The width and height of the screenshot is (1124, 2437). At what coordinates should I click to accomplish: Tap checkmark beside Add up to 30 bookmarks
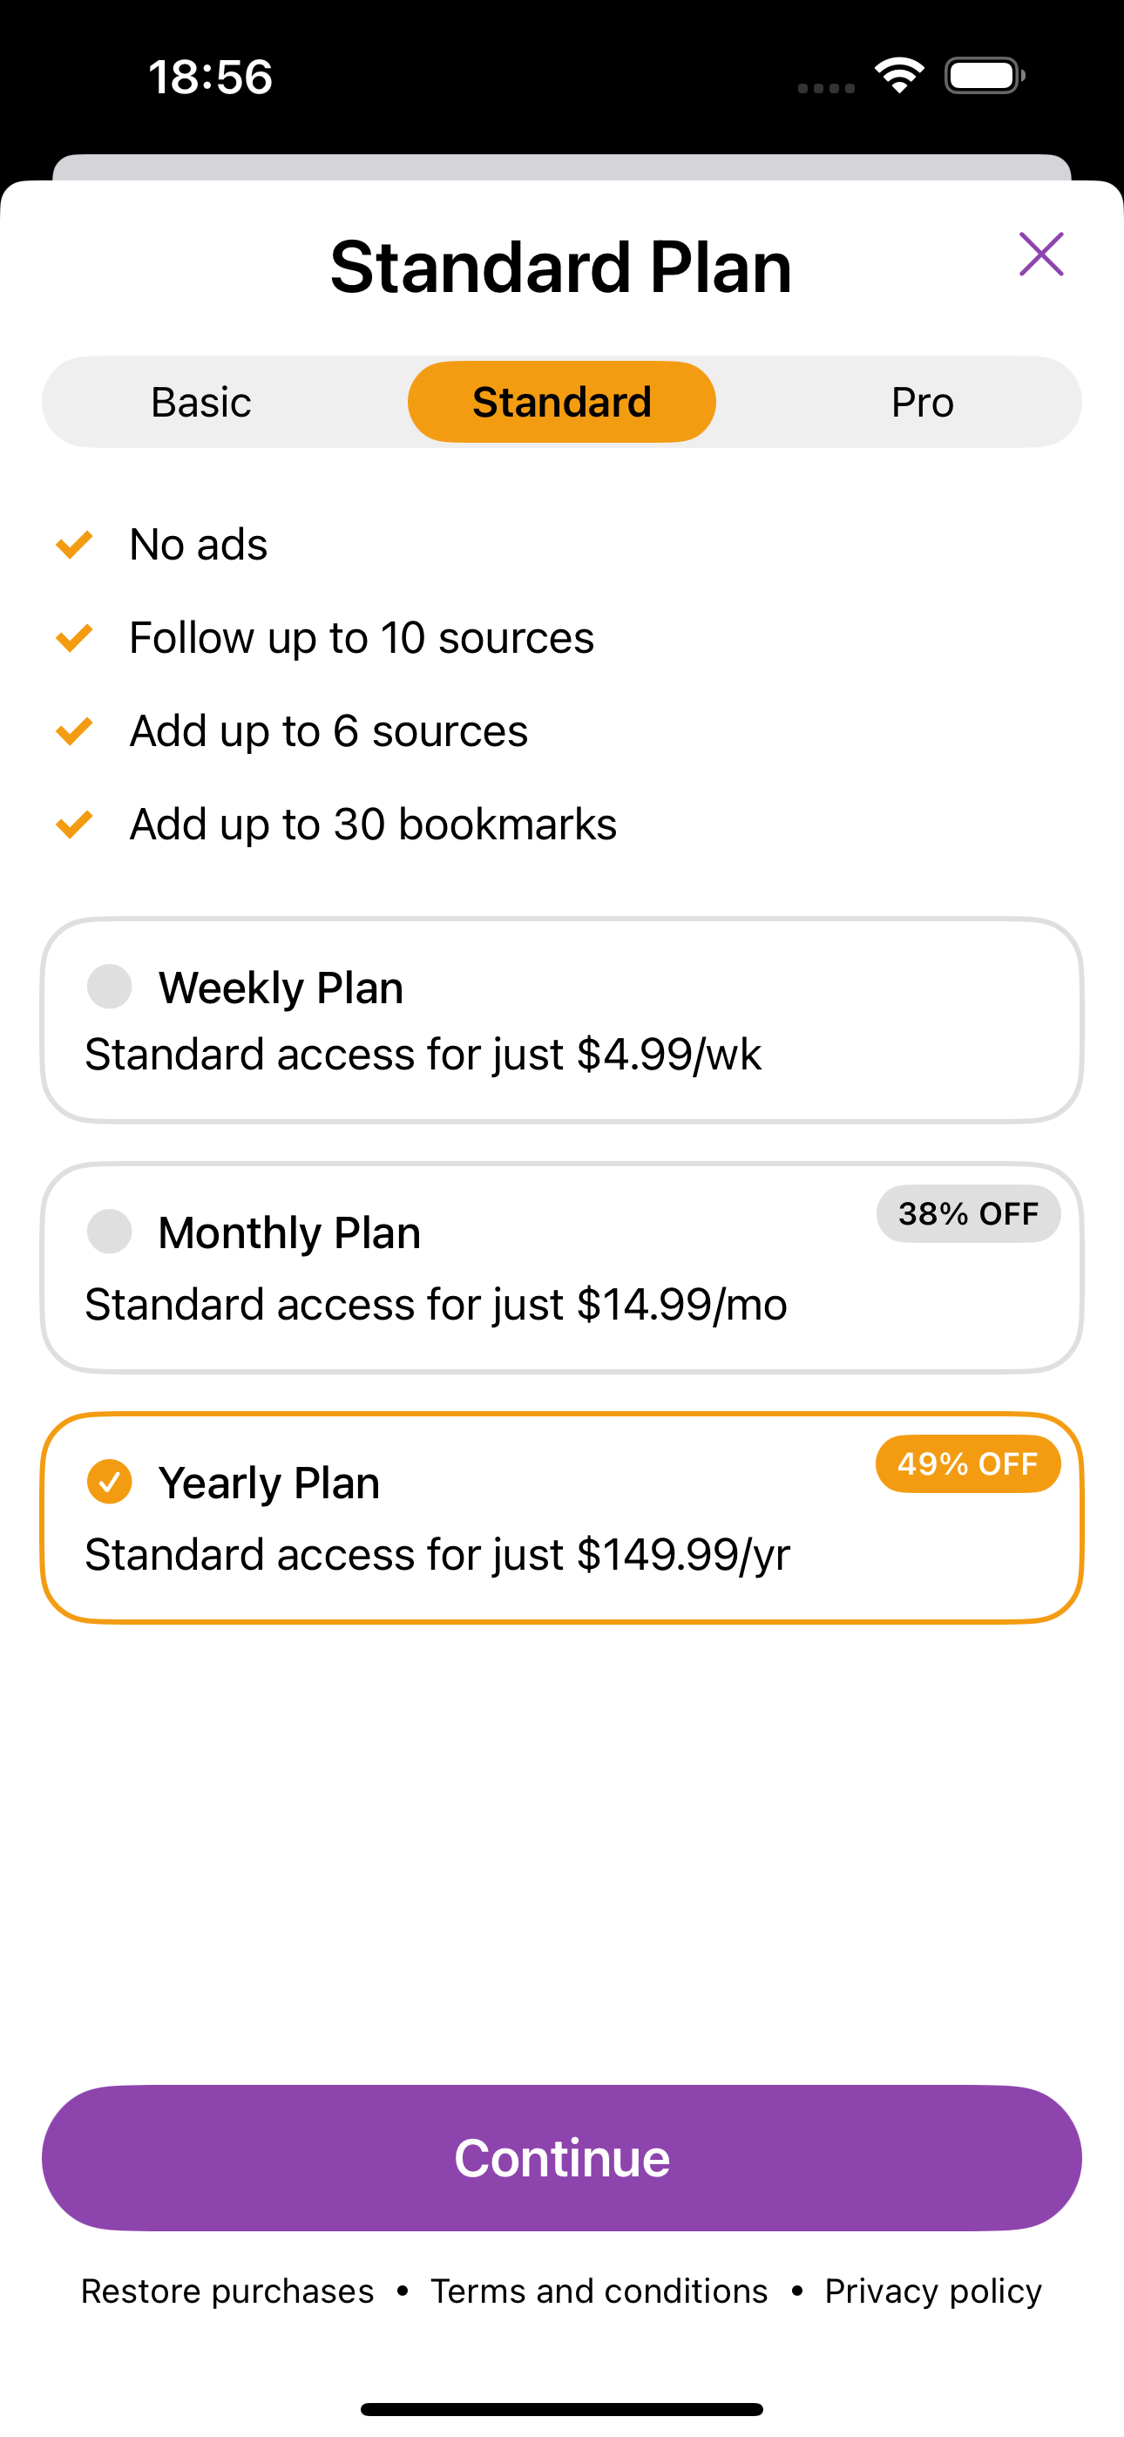(74, 824)
